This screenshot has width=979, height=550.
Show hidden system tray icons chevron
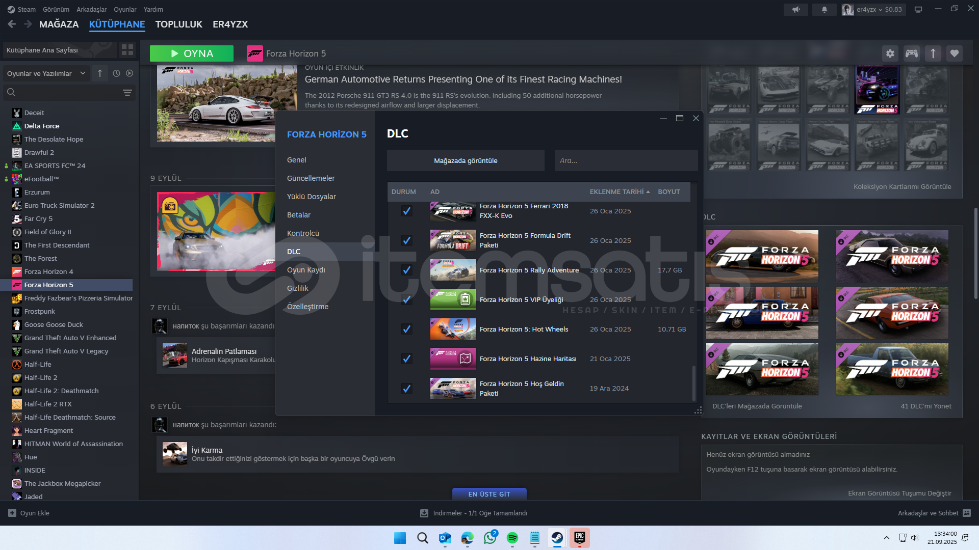(x=887, y=538)
